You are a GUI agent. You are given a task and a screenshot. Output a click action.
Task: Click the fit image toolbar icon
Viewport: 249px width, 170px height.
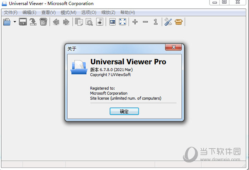tap(112, 22)
